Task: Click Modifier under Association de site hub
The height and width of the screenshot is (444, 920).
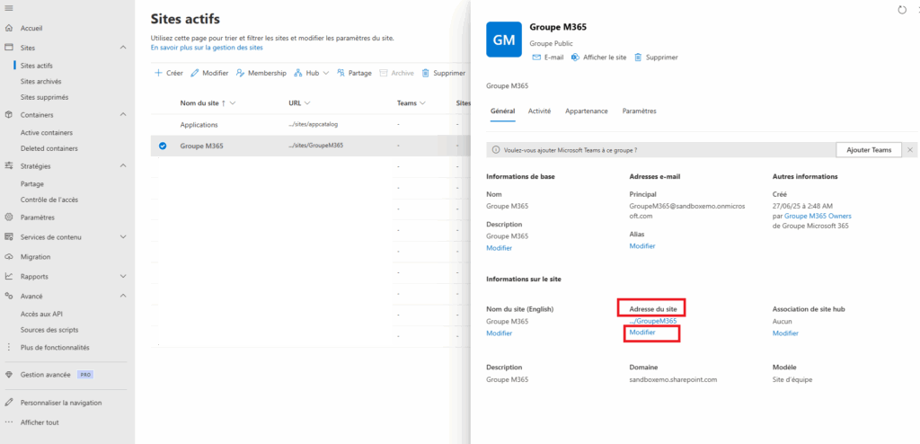Action: click(x=785, y=333)
